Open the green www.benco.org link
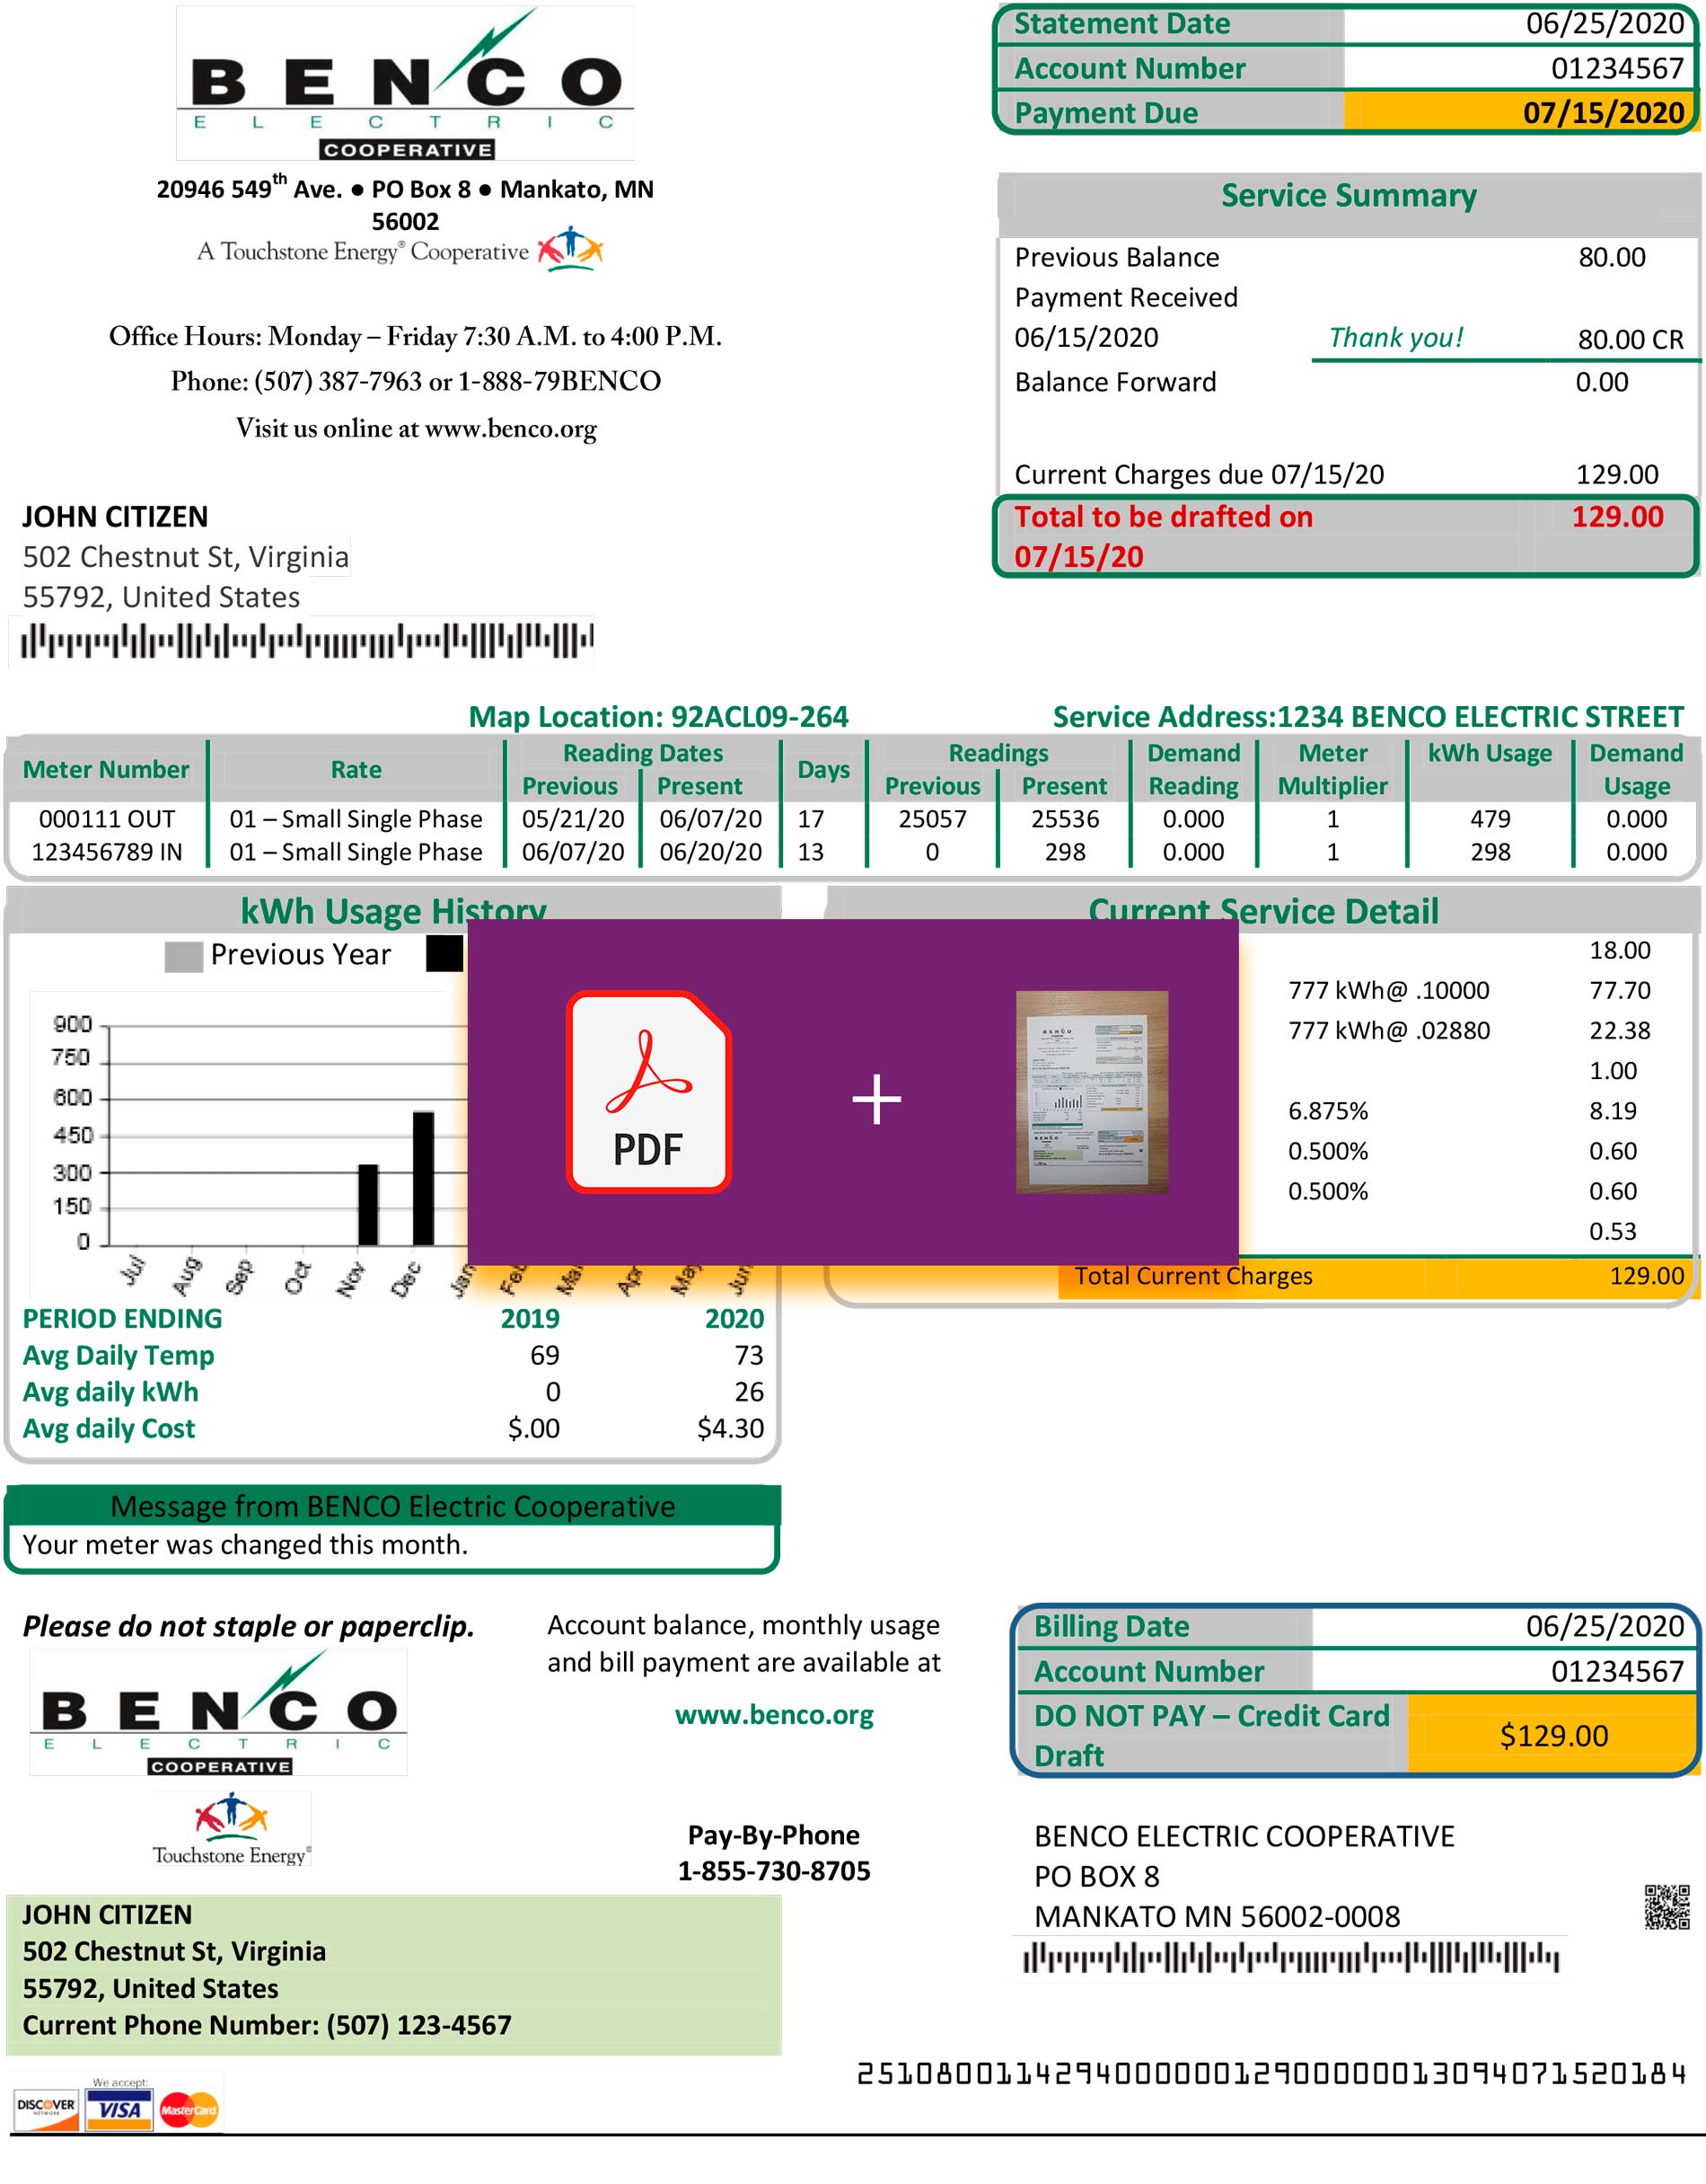 tap(774, 1714)
